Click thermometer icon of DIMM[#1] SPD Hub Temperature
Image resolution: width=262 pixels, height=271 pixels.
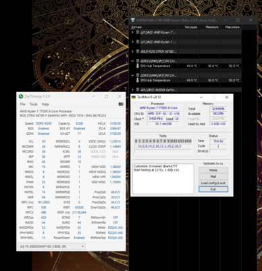[x=138, y=66]
